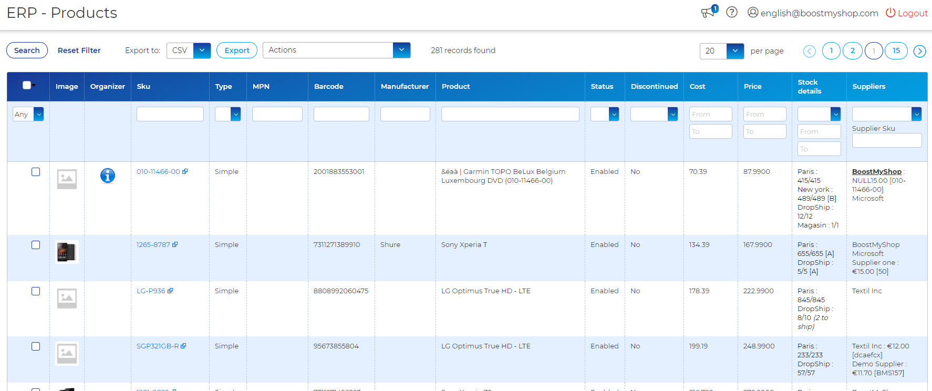932x391 pixels.
Task: Click the Export button
Action: (237, 50)
